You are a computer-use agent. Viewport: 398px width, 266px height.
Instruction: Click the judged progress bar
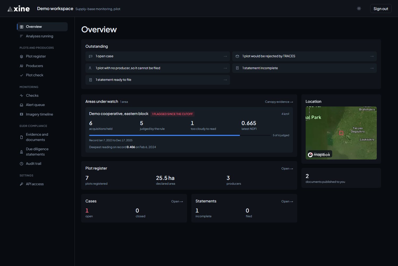[180, 135]
